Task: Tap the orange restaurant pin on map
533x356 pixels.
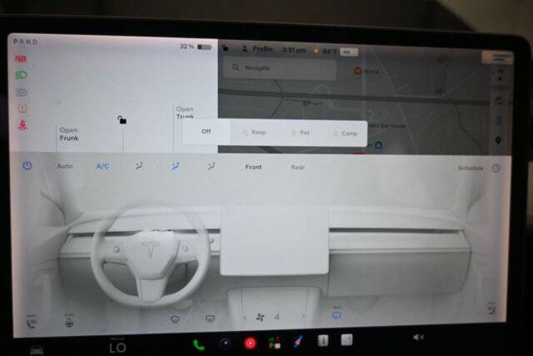Action: click(357, 71)
